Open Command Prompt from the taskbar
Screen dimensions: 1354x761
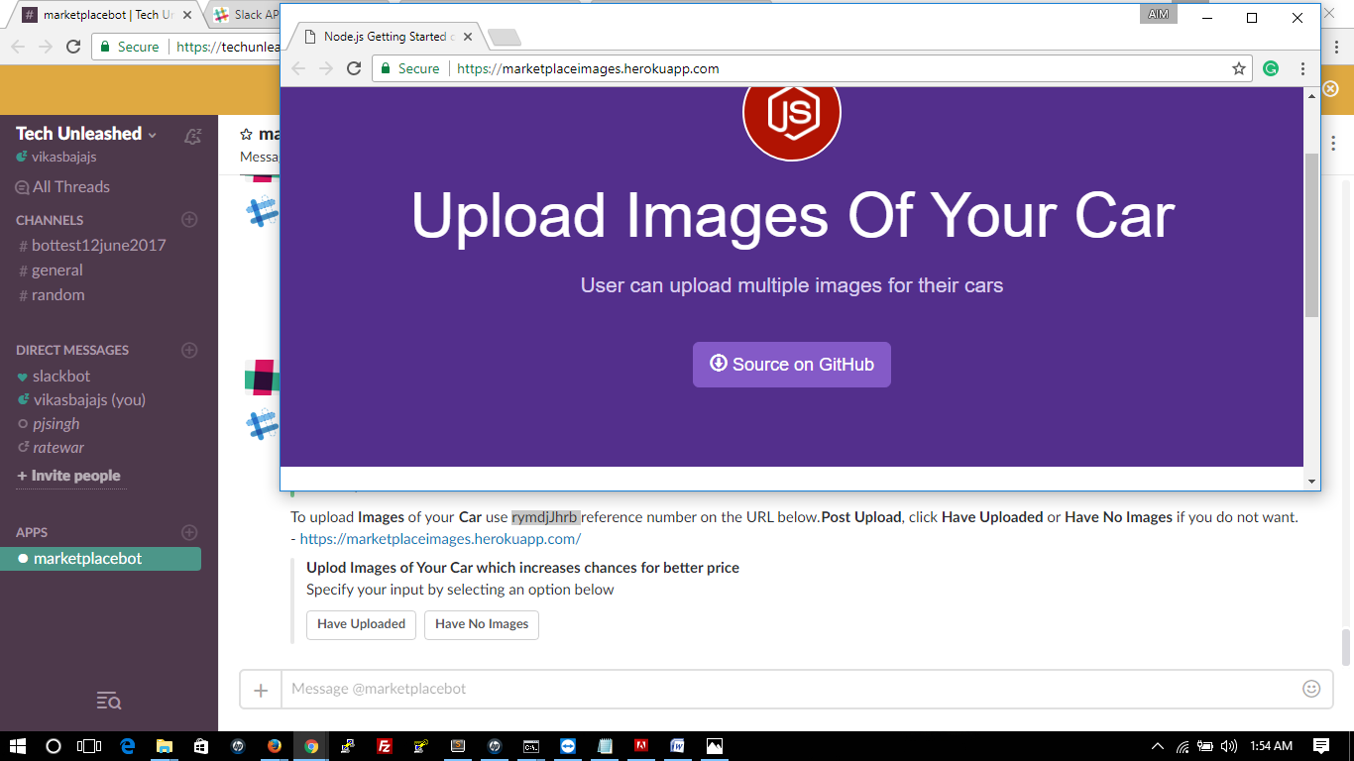531,746
